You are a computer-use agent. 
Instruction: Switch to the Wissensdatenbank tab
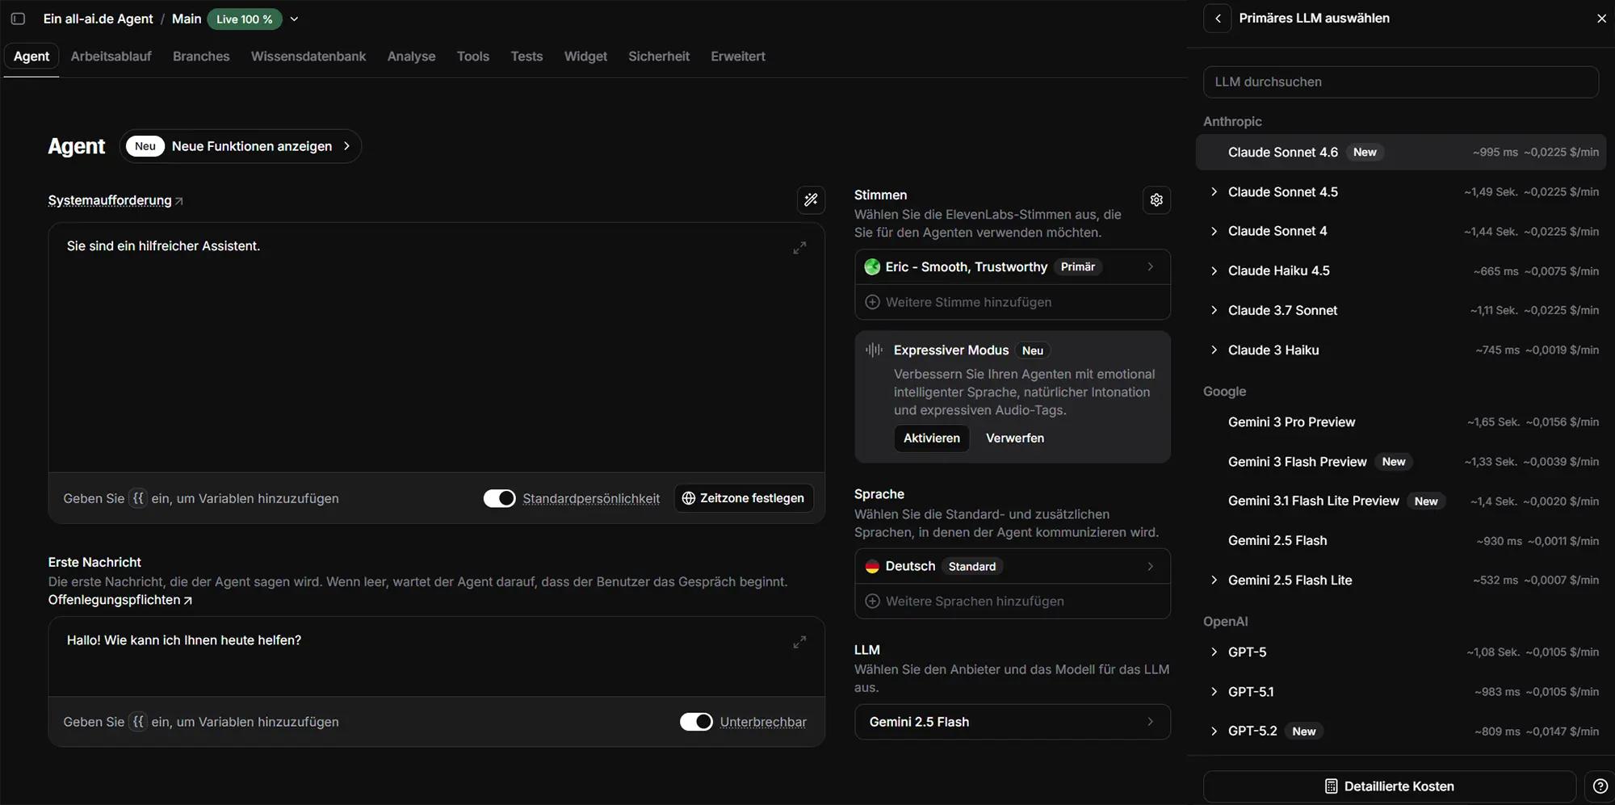308,57
